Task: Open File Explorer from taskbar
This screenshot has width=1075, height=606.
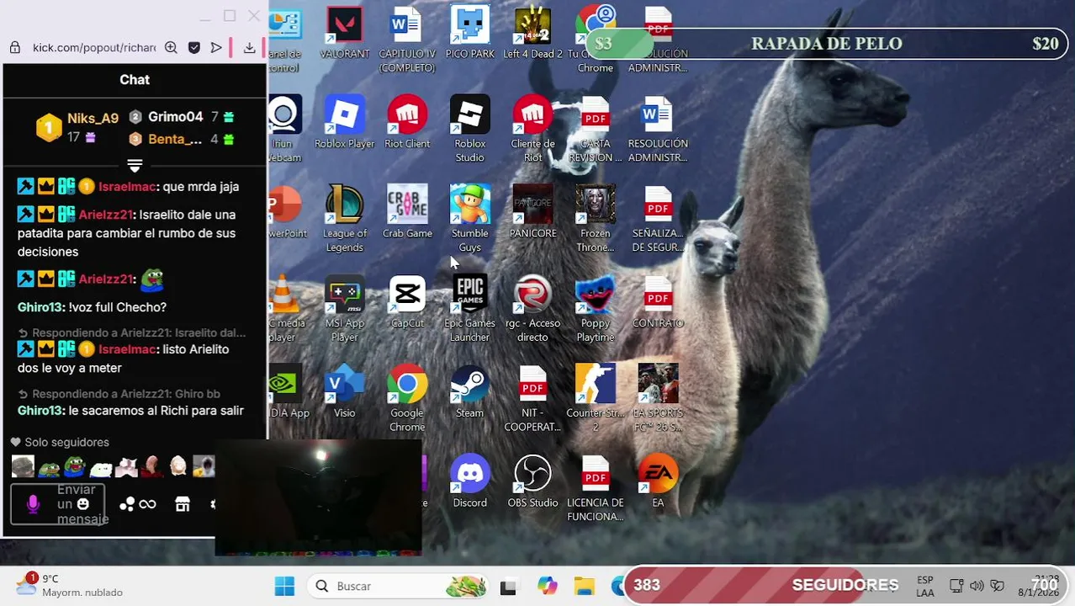Action: 584,586
